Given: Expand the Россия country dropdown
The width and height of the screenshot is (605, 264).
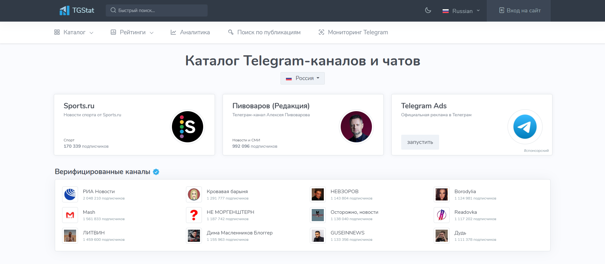Looking at the screenshot, I should tap(302, 78).
